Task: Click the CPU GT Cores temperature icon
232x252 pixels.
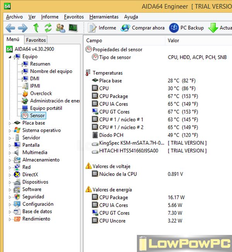Action: [95, 112]
